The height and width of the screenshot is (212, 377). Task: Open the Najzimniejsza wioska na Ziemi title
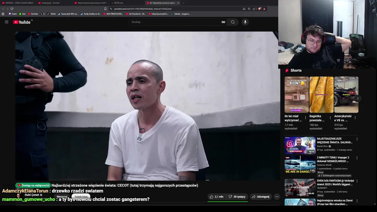pyautogui.click(x=335, y=202)
